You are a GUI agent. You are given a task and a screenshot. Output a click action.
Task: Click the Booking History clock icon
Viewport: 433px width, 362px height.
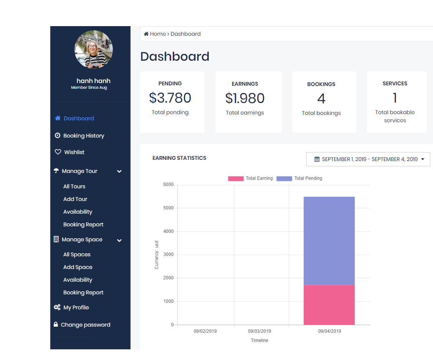[58, 136]
